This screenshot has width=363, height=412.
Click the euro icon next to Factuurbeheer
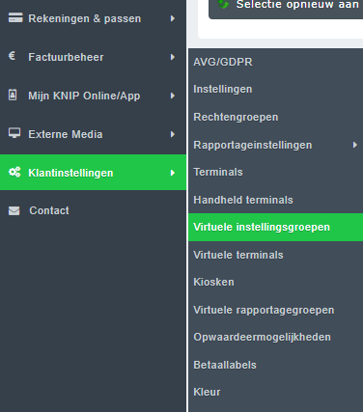tap(12, 56)
